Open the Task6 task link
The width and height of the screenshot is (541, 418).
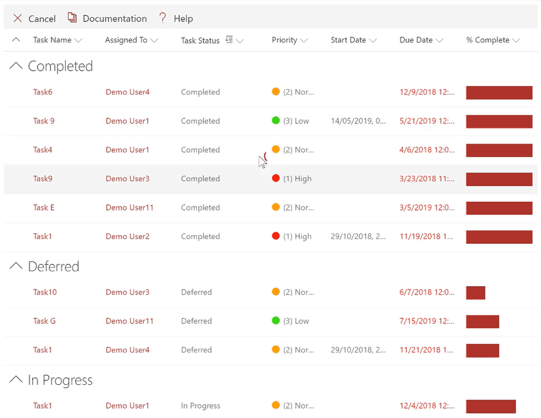pos(42,92)
